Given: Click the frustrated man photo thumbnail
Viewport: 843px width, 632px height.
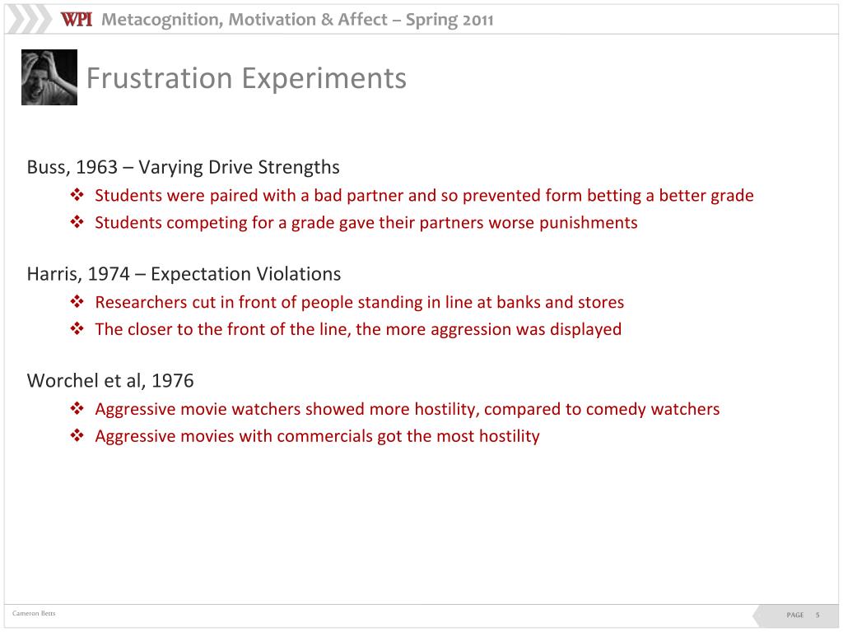Looking at the screenshot, I should click(49, 77).
